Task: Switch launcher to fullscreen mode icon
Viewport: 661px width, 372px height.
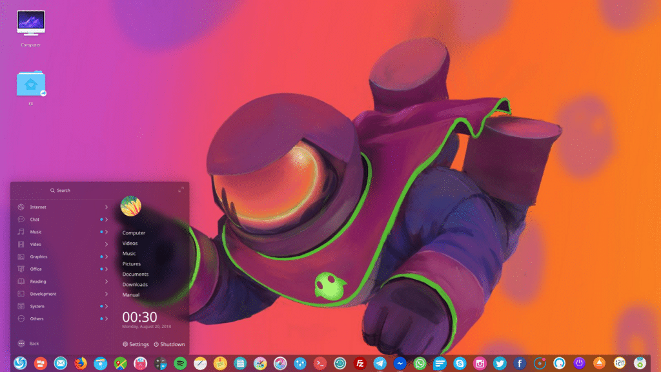Action: point(181,190)
